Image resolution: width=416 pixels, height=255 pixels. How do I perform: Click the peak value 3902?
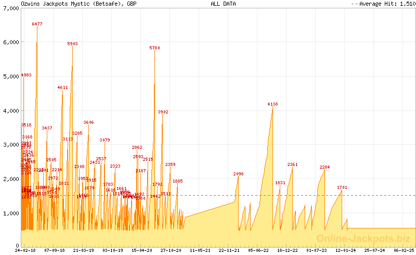pyautogui.click(x=163, y=112)
